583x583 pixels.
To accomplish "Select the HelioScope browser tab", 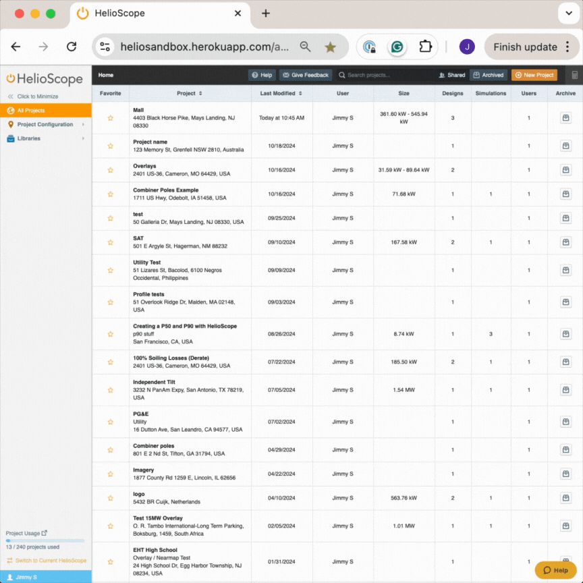I will pyautogui.click(x=160, y=13).
